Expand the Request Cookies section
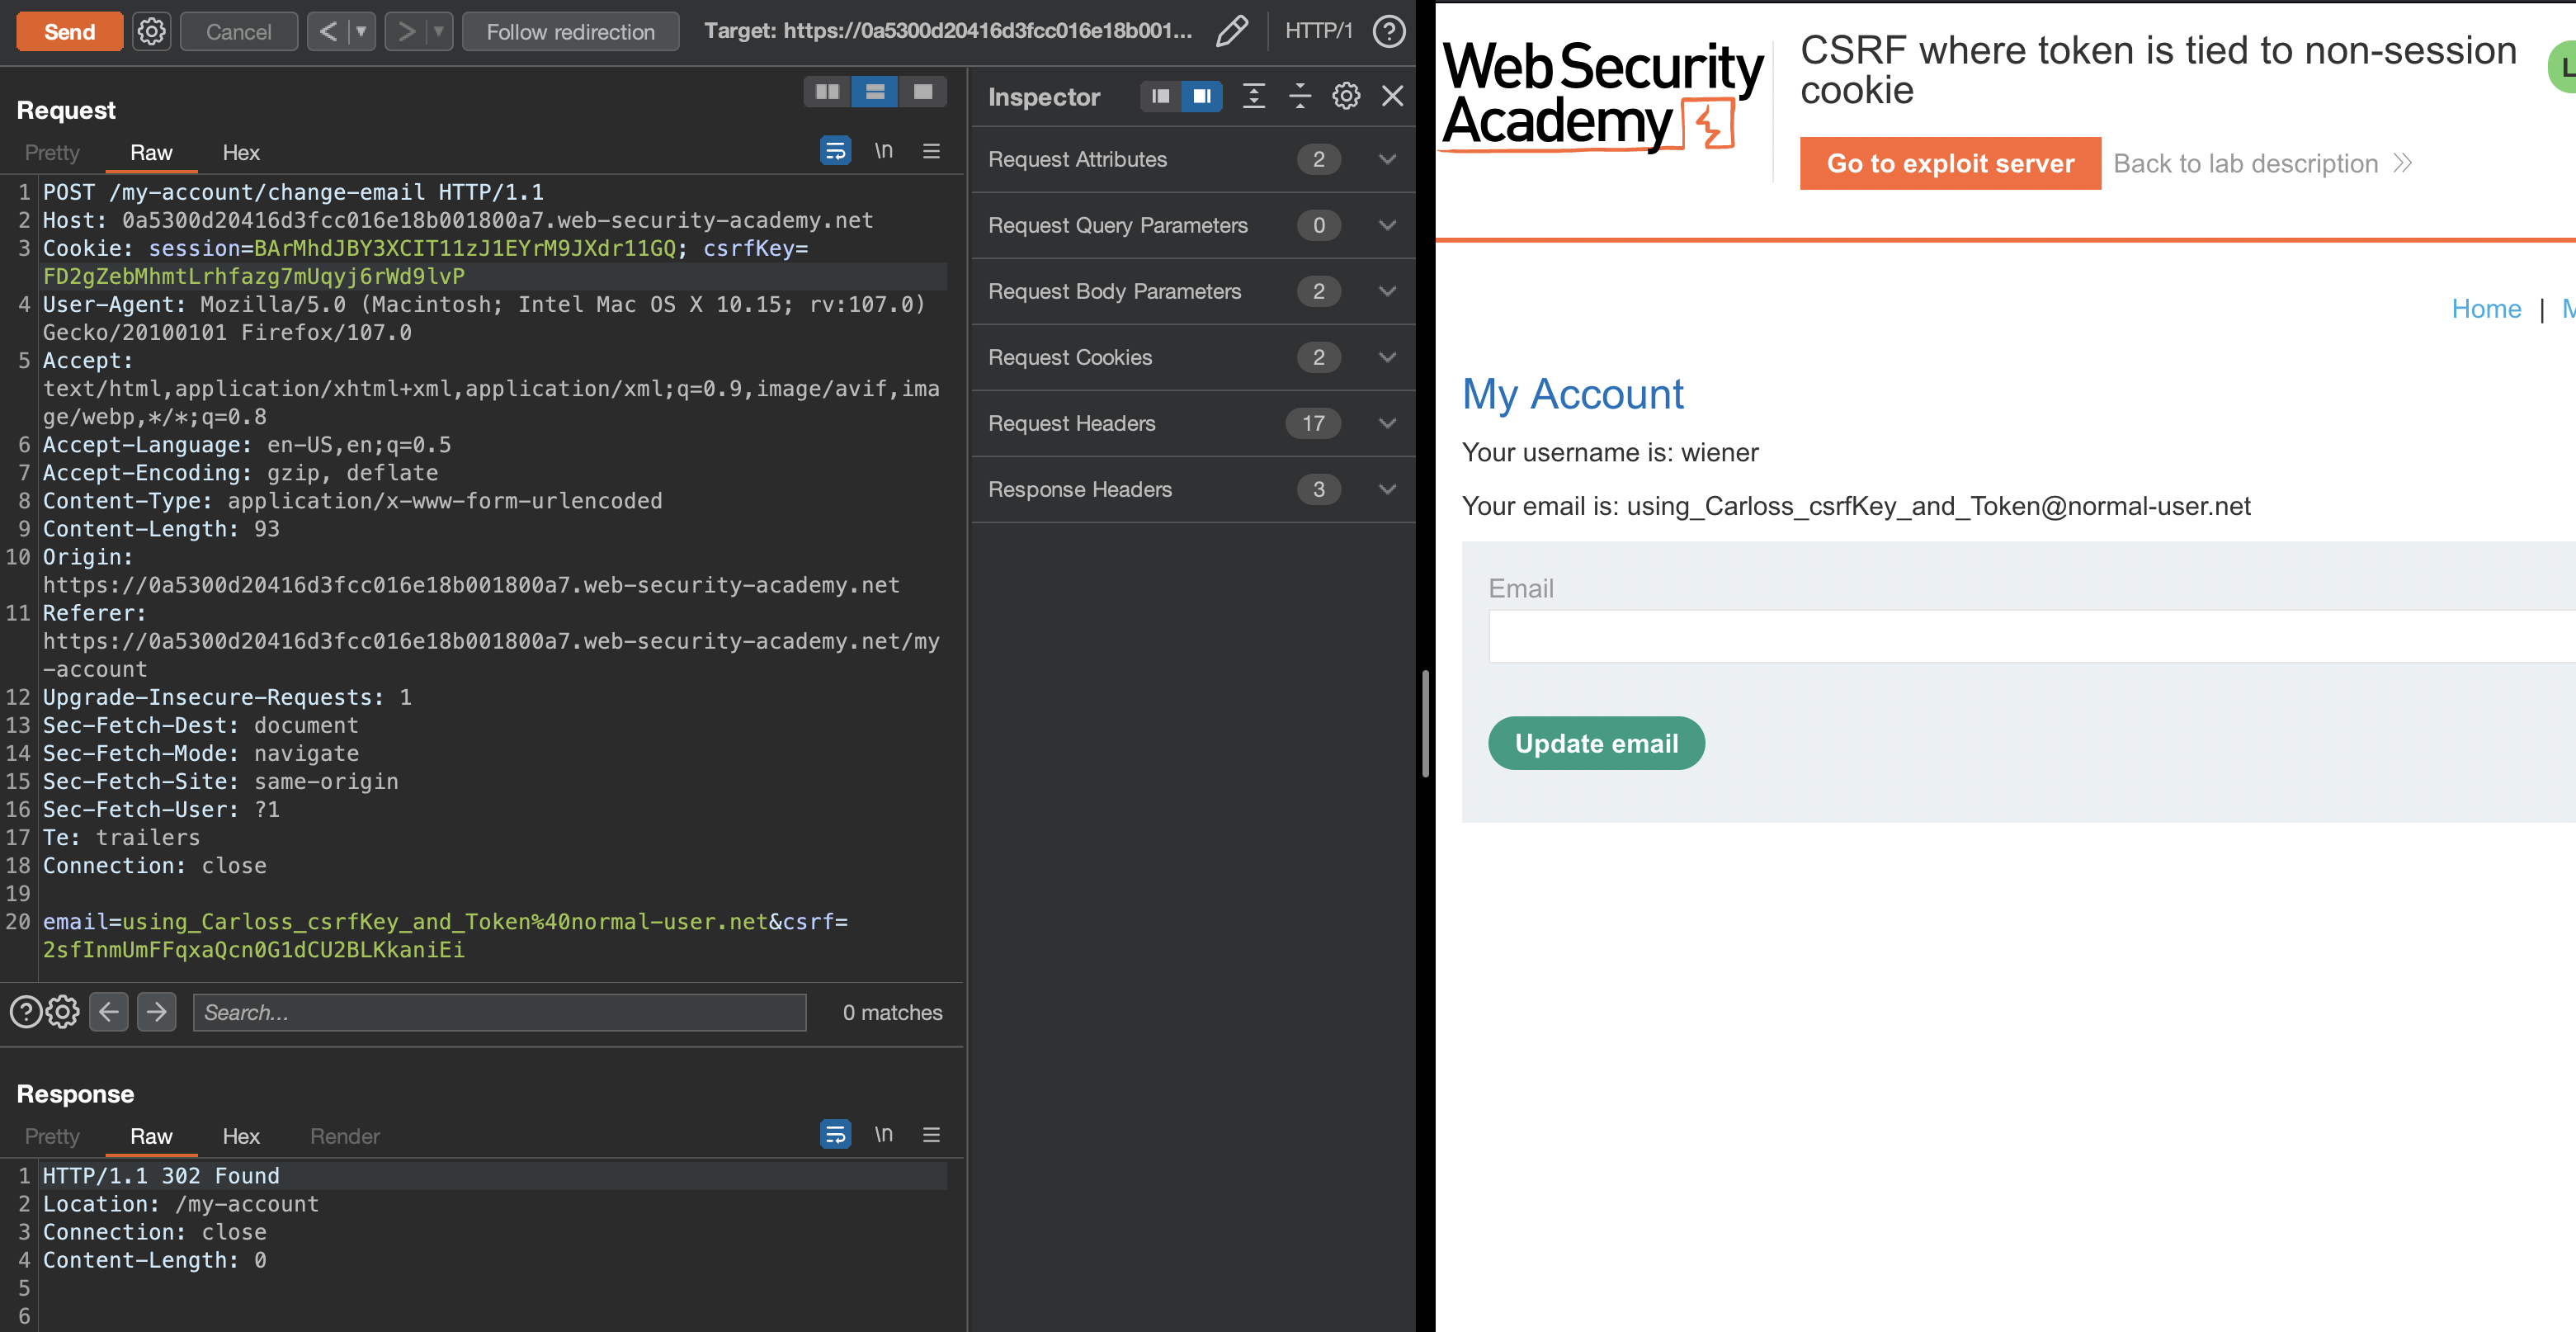Image resolution: width=2576 pixels, height=1332 pixels. tap(1387, 357)
